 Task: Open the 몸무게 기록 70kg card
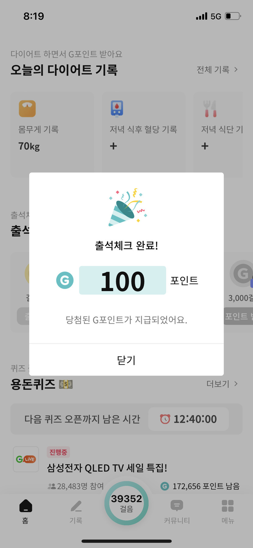point(52,134)
